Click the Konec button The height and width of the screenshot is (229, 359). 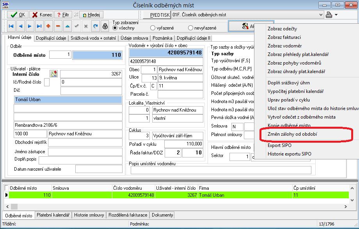[x=42, y=15]
